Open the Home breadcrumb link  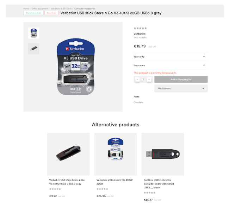tap(26, 9)
